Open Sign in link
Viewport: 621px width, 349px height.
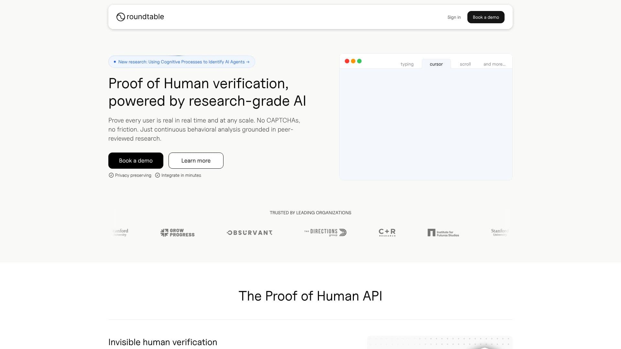[454, 17]
